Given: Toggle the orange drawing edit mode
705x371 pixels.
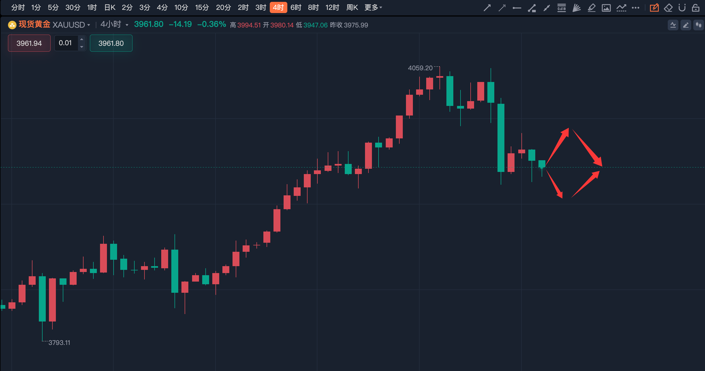Looking at the screenshot, I should 654,8.
